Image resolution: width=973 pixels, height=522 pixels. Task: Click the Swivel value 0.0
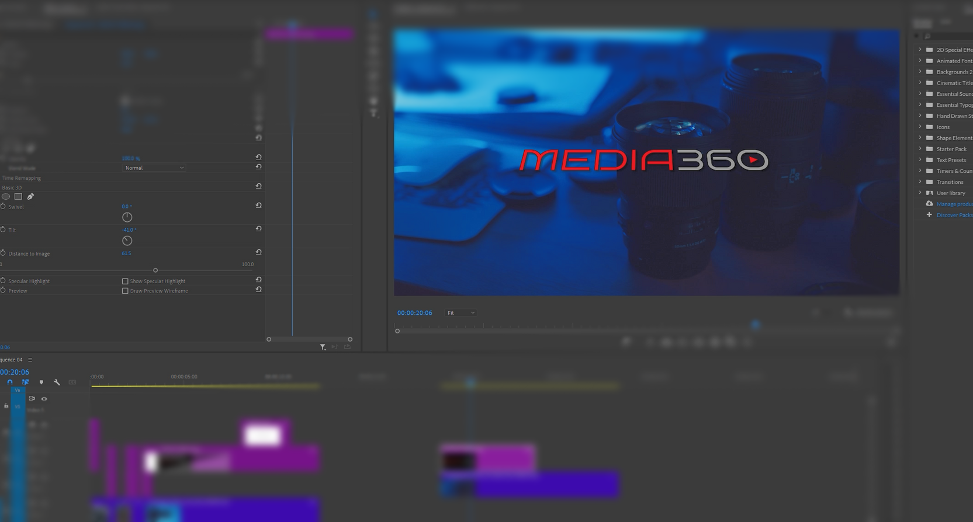click(127, 207)
